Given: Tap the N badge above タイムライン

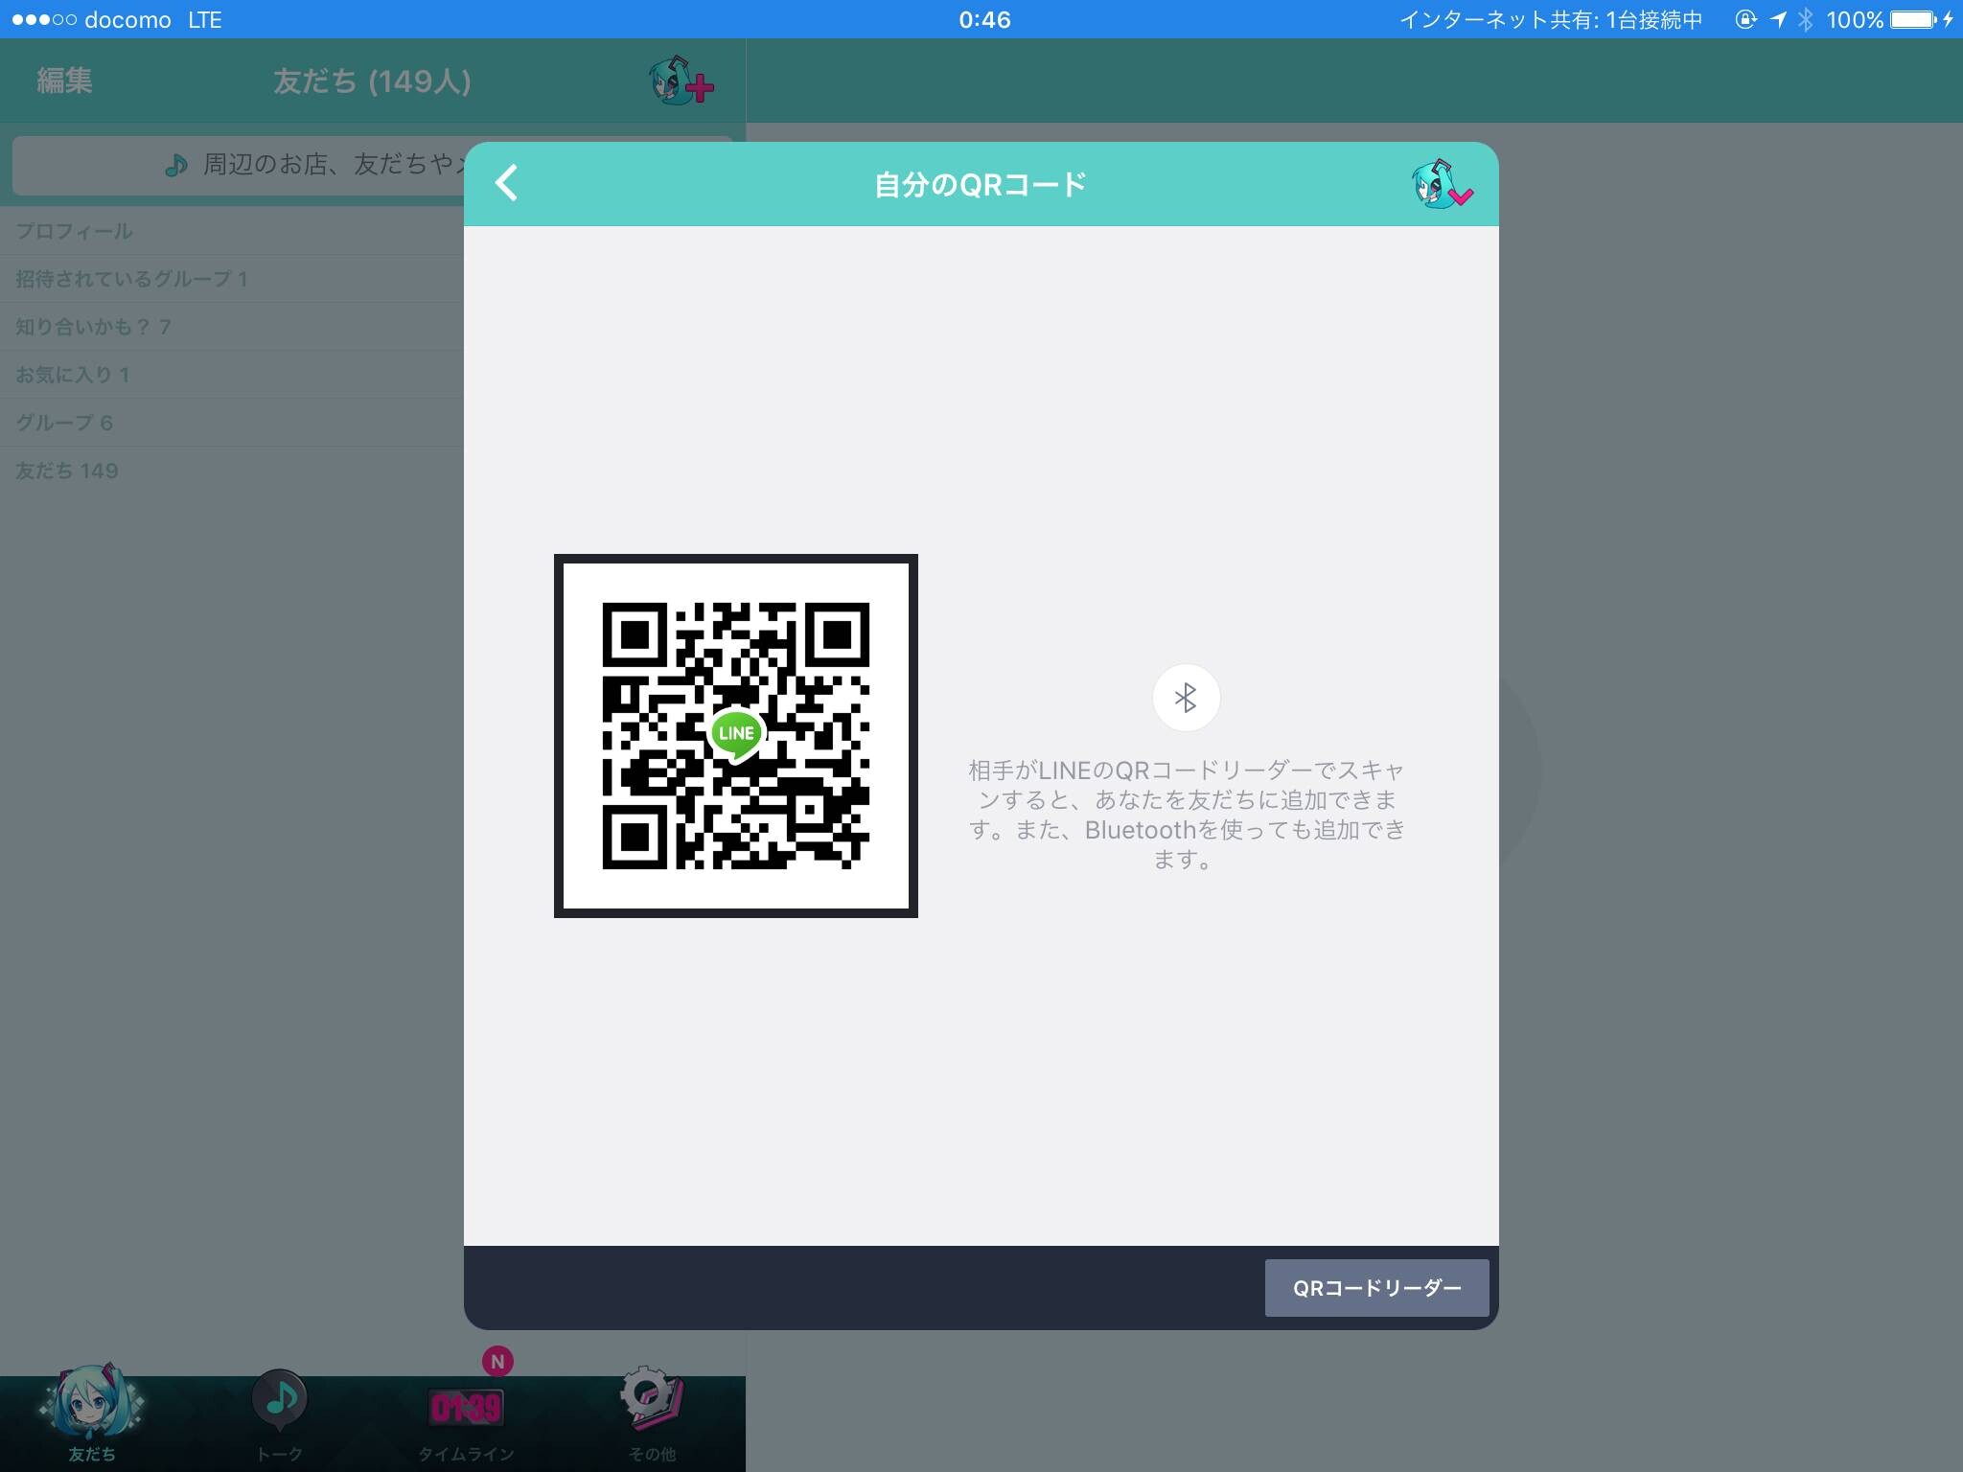Looking at the screenshot, I should (497, 1361).
